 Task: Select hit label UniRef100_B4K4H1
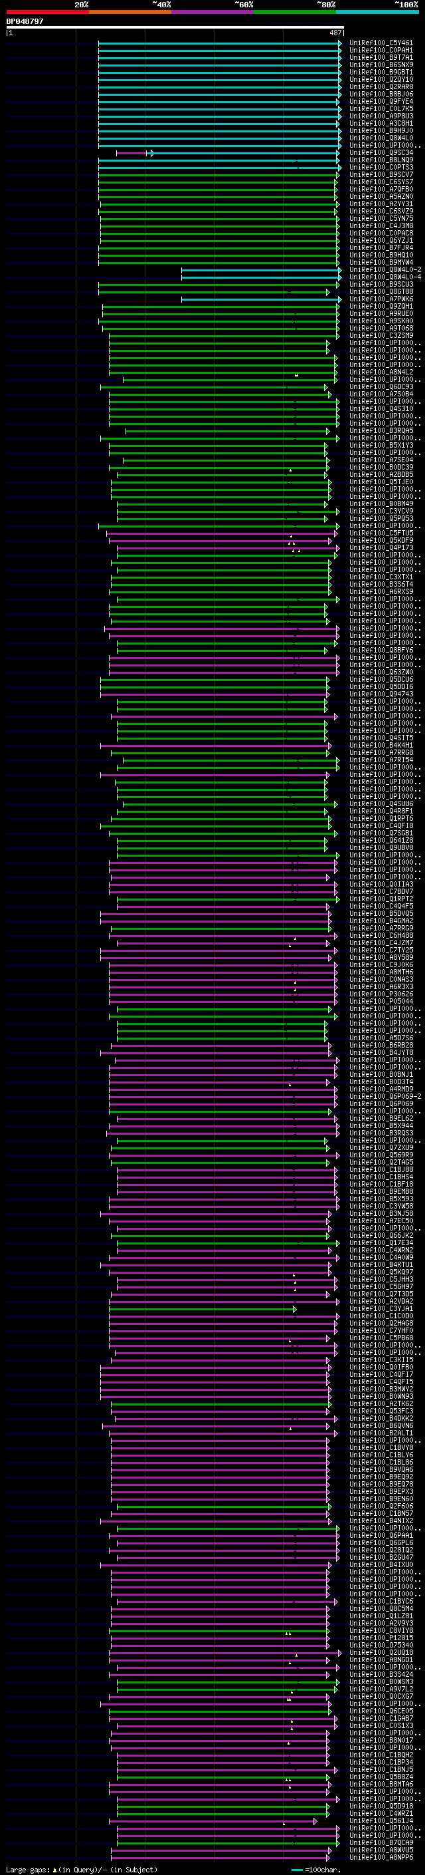click(381, 746)
